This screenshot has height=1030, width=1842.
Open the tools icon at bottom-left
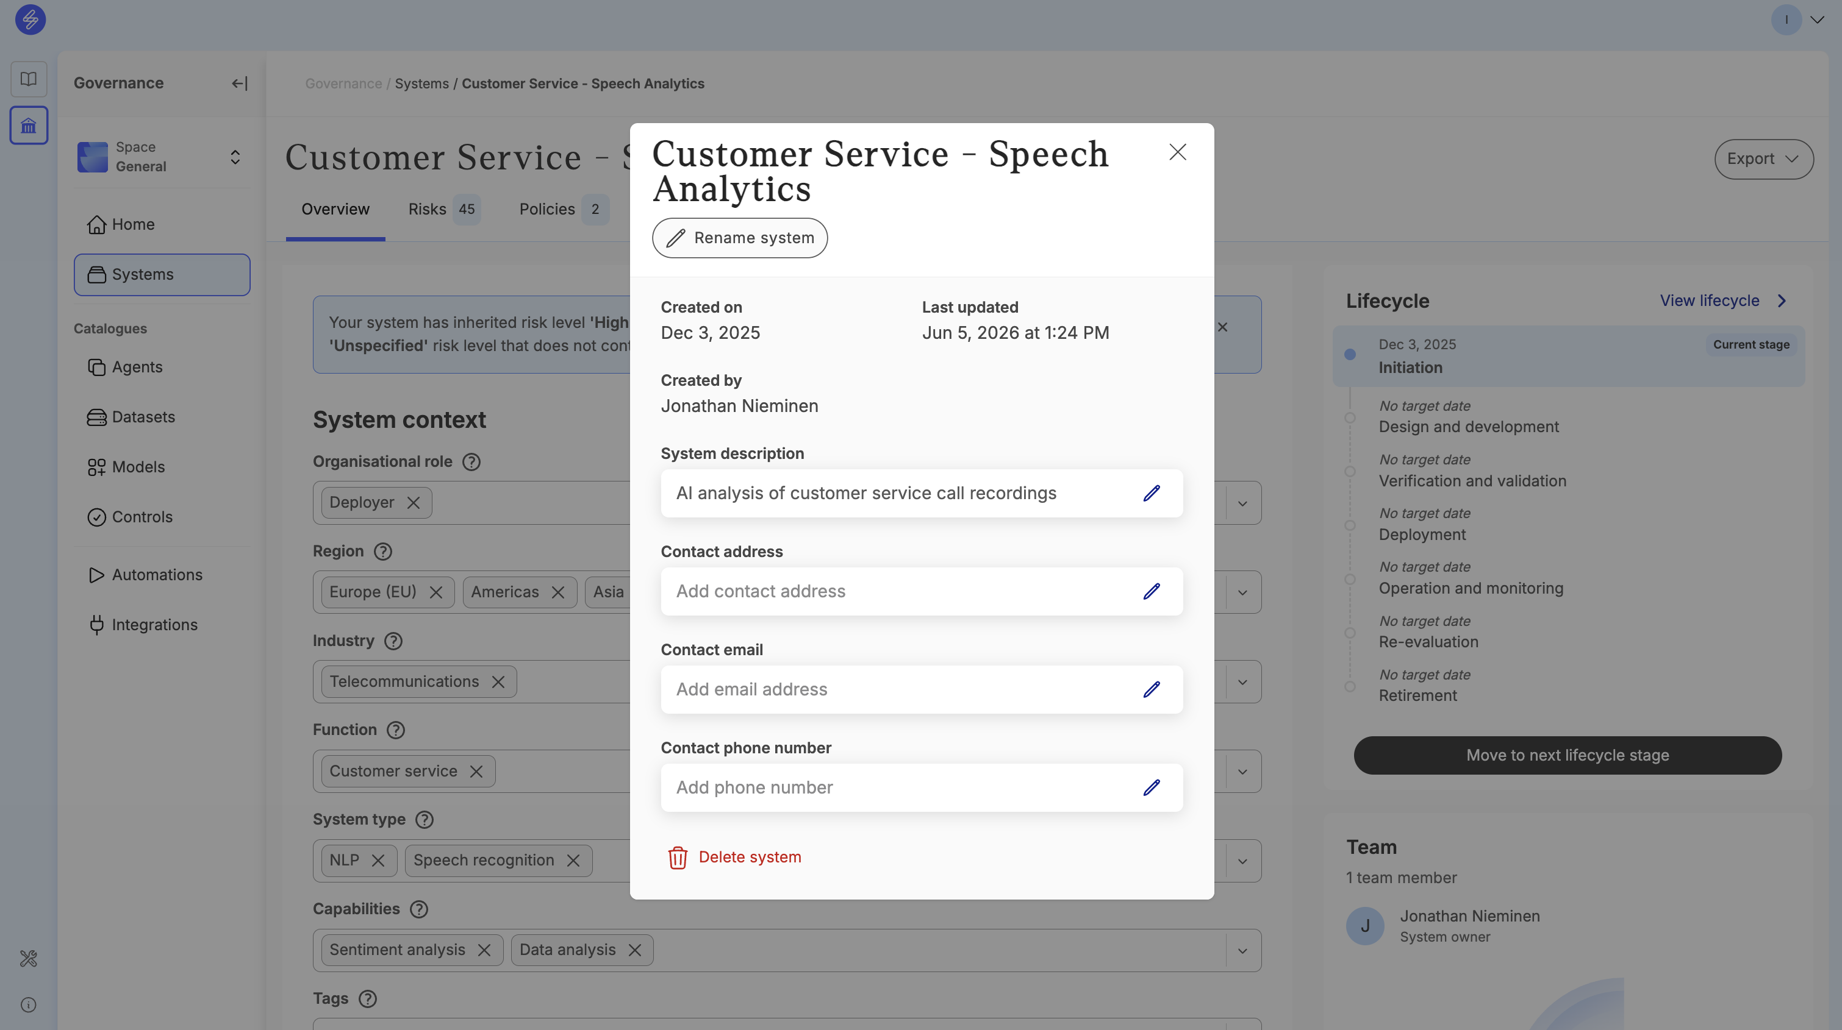click(x=29, y=958)
